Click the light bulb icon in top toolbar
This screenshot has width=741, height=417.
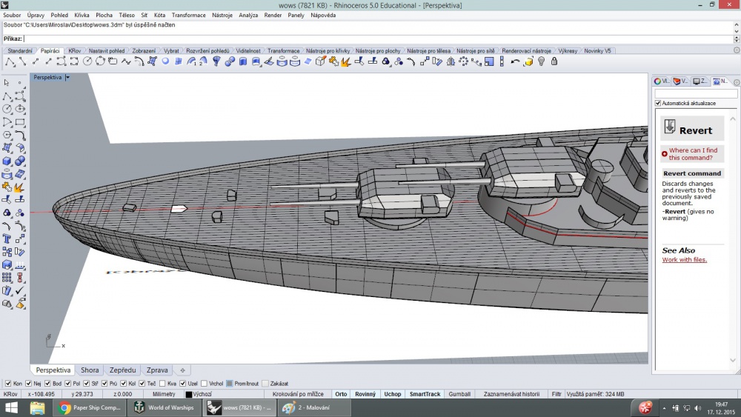coord(542,61)
